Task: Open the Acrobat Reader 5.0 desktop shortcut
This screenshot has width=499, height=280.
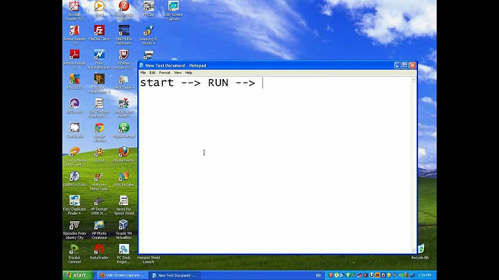Action: (74, 10)
